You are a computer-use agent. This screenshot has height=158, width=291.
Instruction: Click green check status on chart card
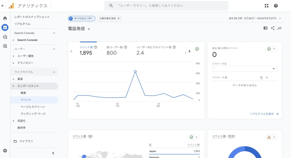[197, 49]
